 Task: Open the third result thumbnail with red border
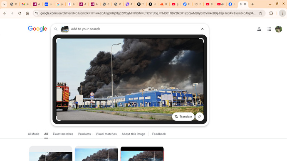point(142,154)
